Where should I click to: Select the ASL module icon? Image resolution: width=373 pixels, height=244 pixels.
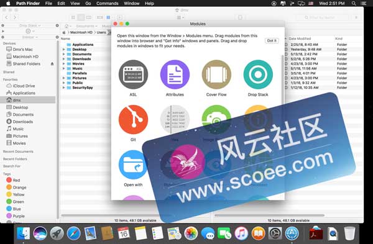click(x=133, y=75)
